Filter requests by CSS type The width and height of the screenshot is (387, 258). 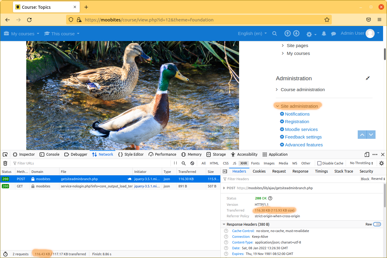pyautogui.click(x=226, y=163)
